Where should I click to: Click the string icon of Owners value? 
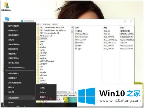click(76, 43)
